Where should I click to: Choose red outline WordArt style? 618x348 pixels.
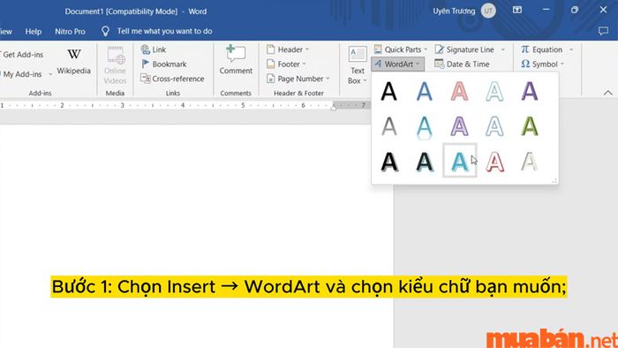click(x=494, y=162)
